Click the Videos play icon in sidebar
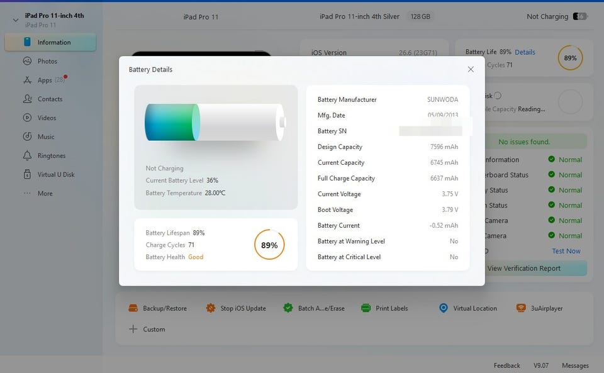604x373 pixels. (x=27, y=118)
